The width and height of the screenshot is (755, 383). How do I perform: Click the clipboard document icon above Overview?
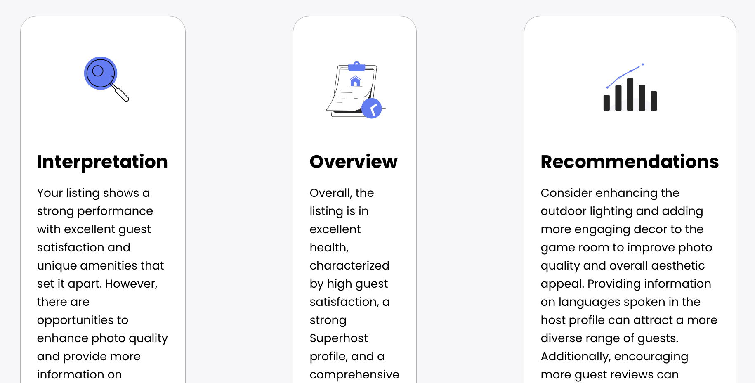click(355, 90)
